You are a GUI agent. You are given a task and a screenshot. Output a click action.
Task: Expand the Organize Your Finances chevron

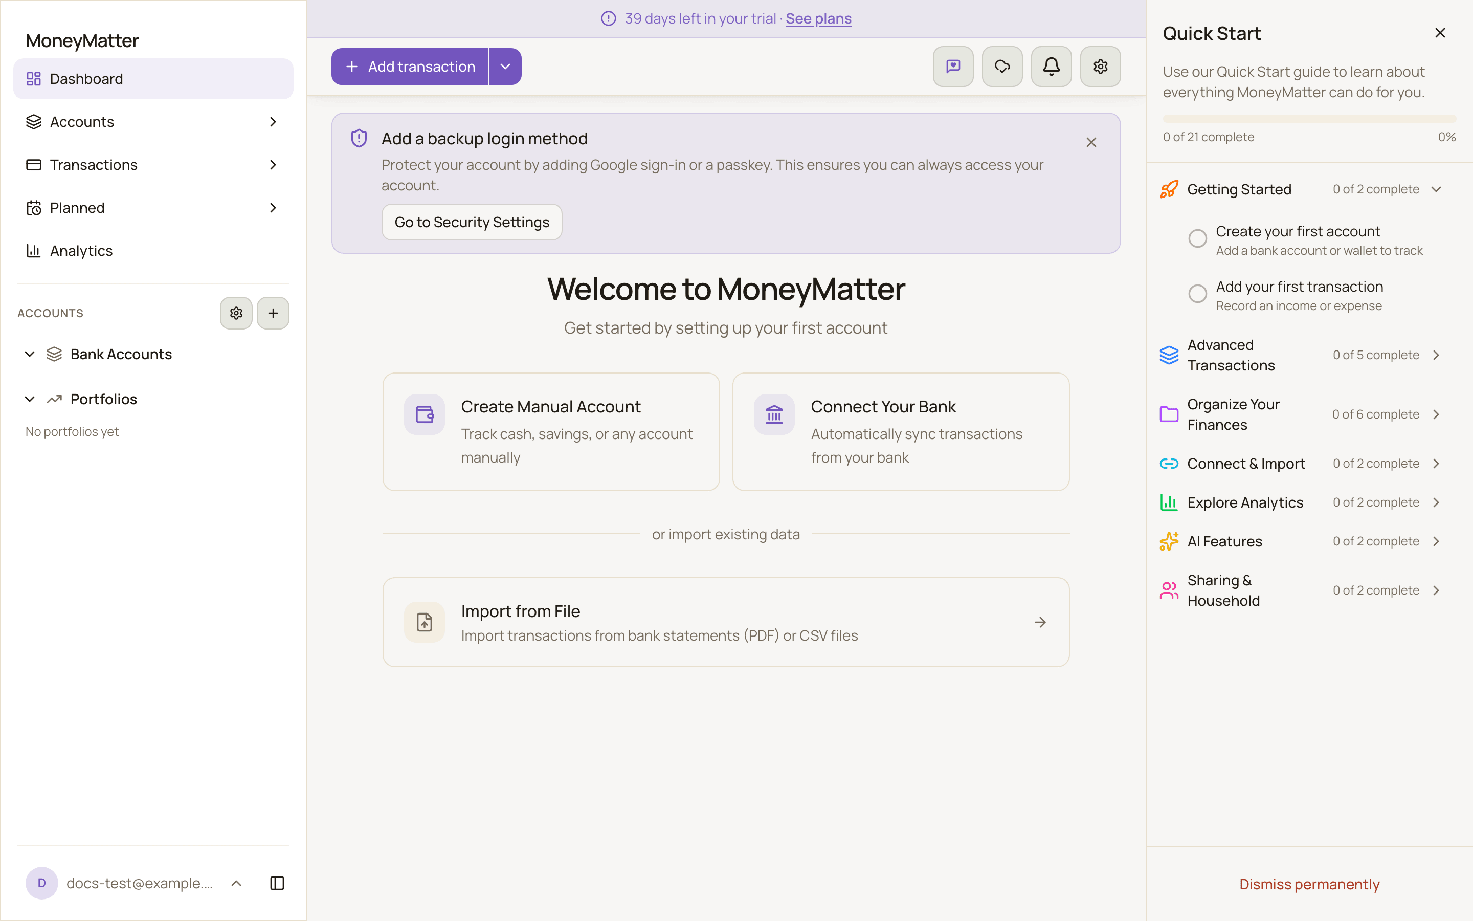pyautogui.click(x=1436, y=414)
